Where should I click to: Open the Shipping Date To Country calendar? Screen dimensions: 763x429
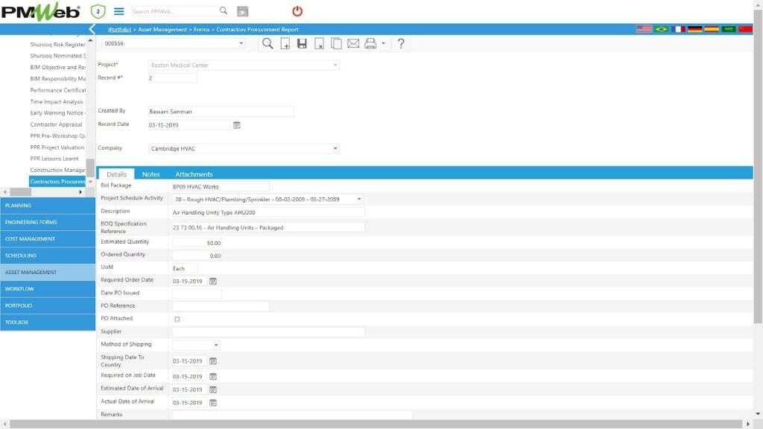pos(212,361)
